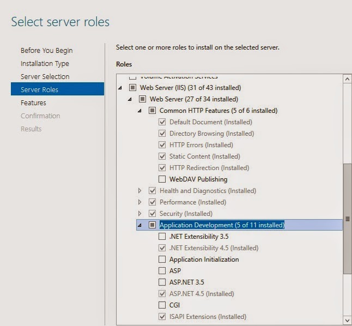
Task: Check .NET Extensibility 3.5
Action: click(x=162, y=237)
